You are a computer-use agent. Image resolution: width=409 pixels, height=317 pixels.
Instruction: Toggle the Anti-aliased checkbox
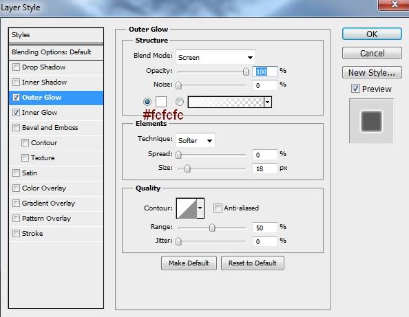click(218, 208)
